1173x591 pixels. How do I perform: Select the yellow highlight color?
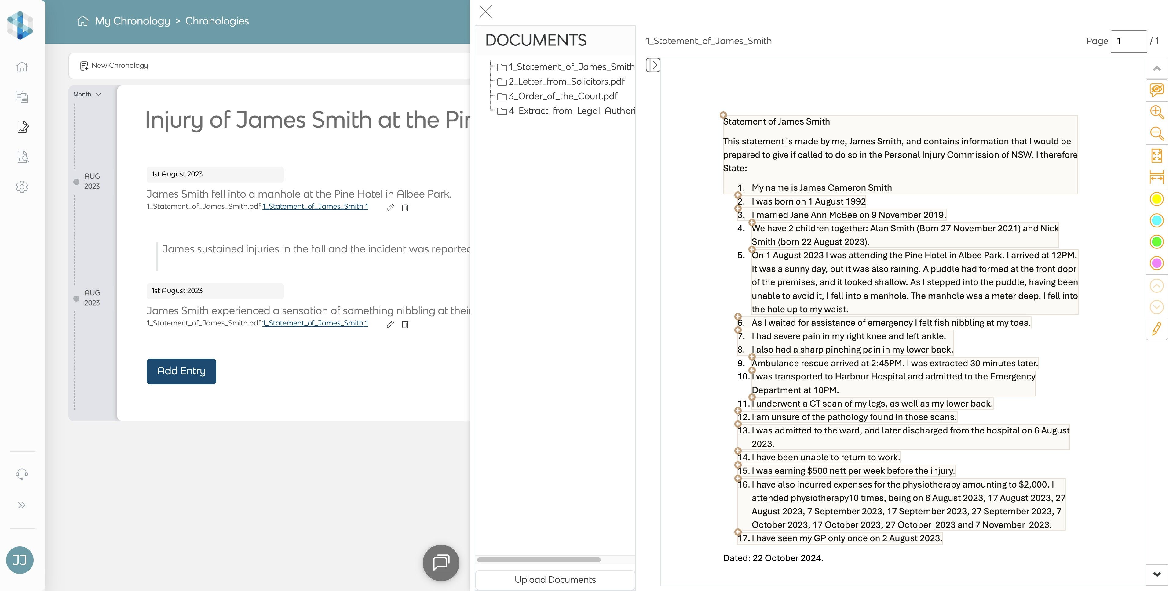pyautogui.click(x=1156, y=199)
